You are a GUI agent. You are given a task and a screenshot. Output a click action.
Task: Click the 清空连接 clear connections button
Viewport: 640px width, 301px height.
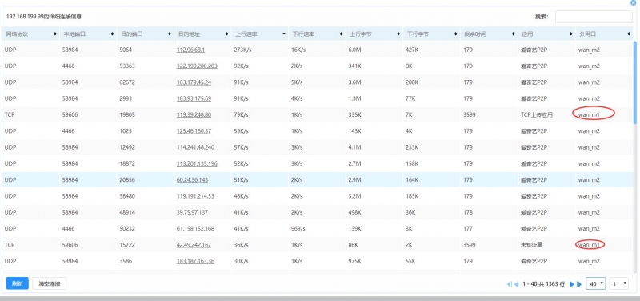tap(50, 283)
